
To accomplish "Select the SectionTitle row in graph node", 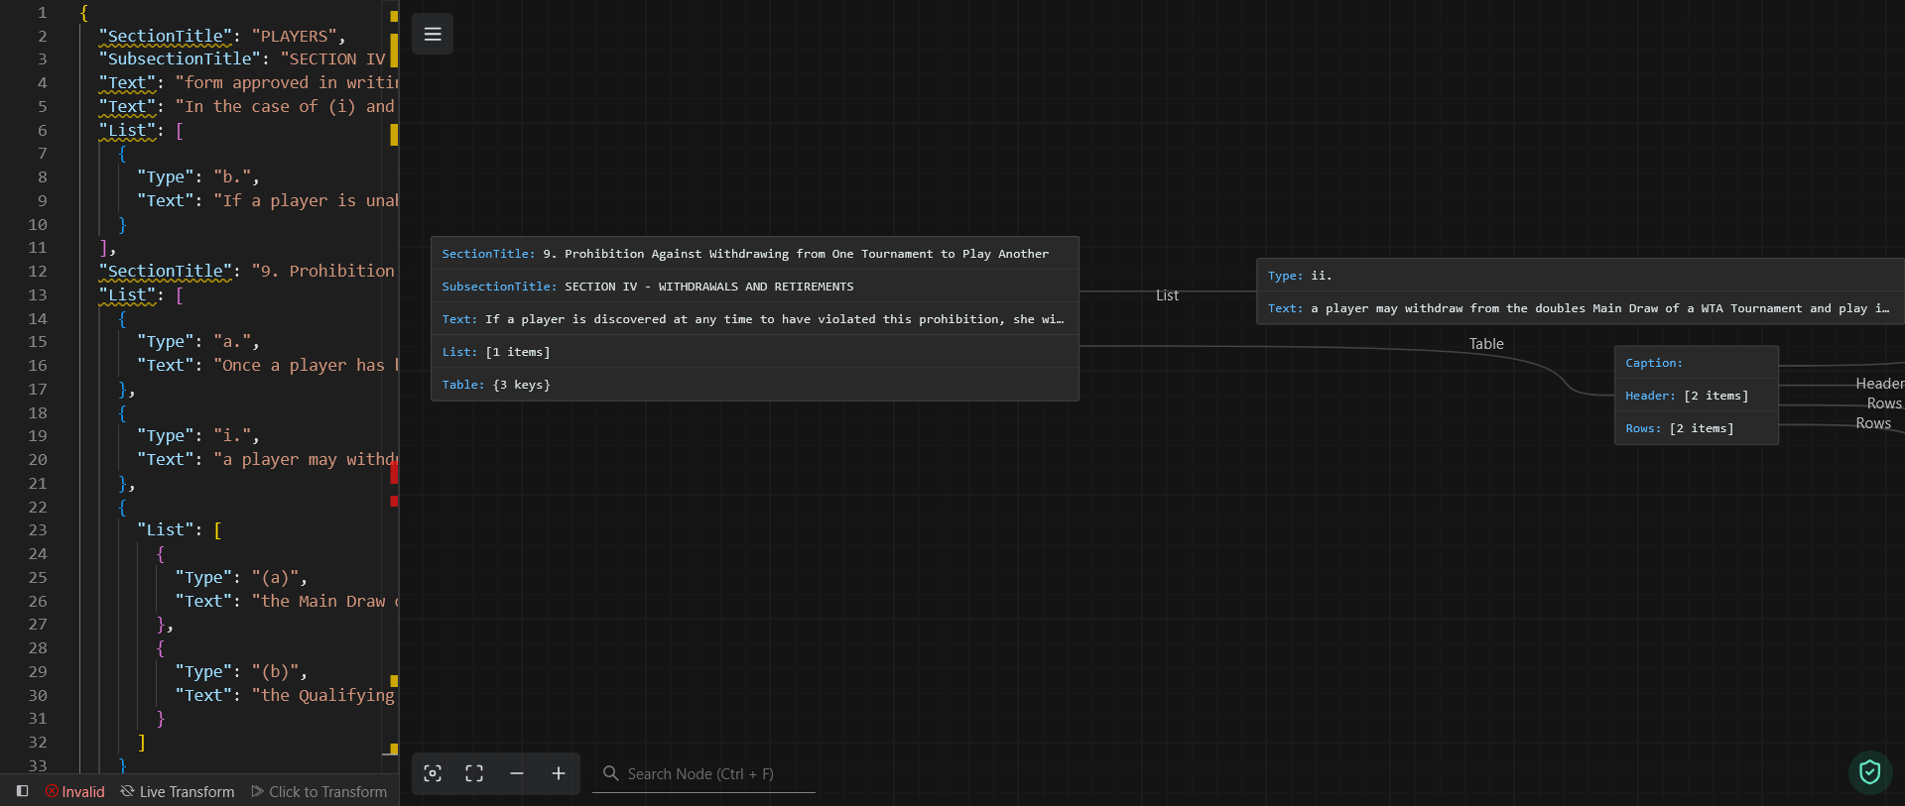I will [754, 254].
